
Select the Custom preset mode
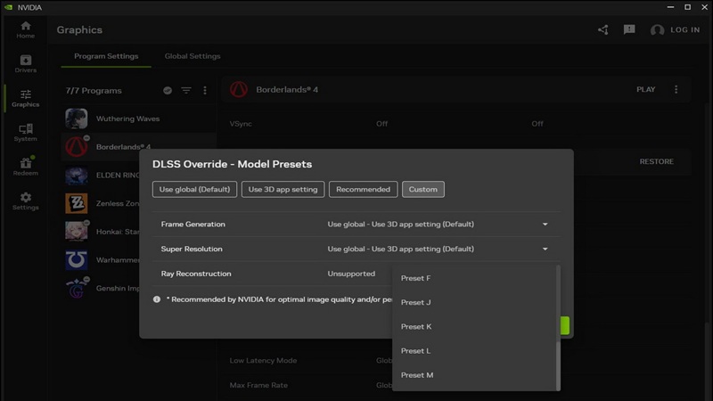coord(423,189)
